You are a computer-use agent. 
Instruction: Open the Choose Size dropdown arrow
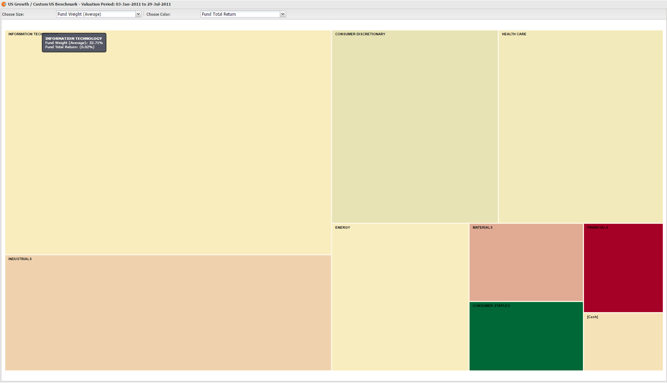coord(138,14)
